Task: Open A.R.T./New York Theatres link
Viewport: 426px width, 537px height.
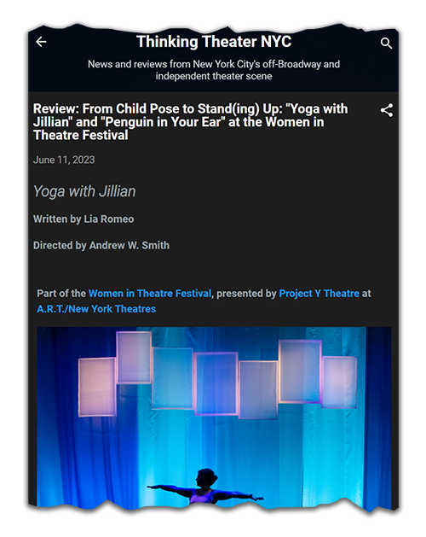Action: 96,309
